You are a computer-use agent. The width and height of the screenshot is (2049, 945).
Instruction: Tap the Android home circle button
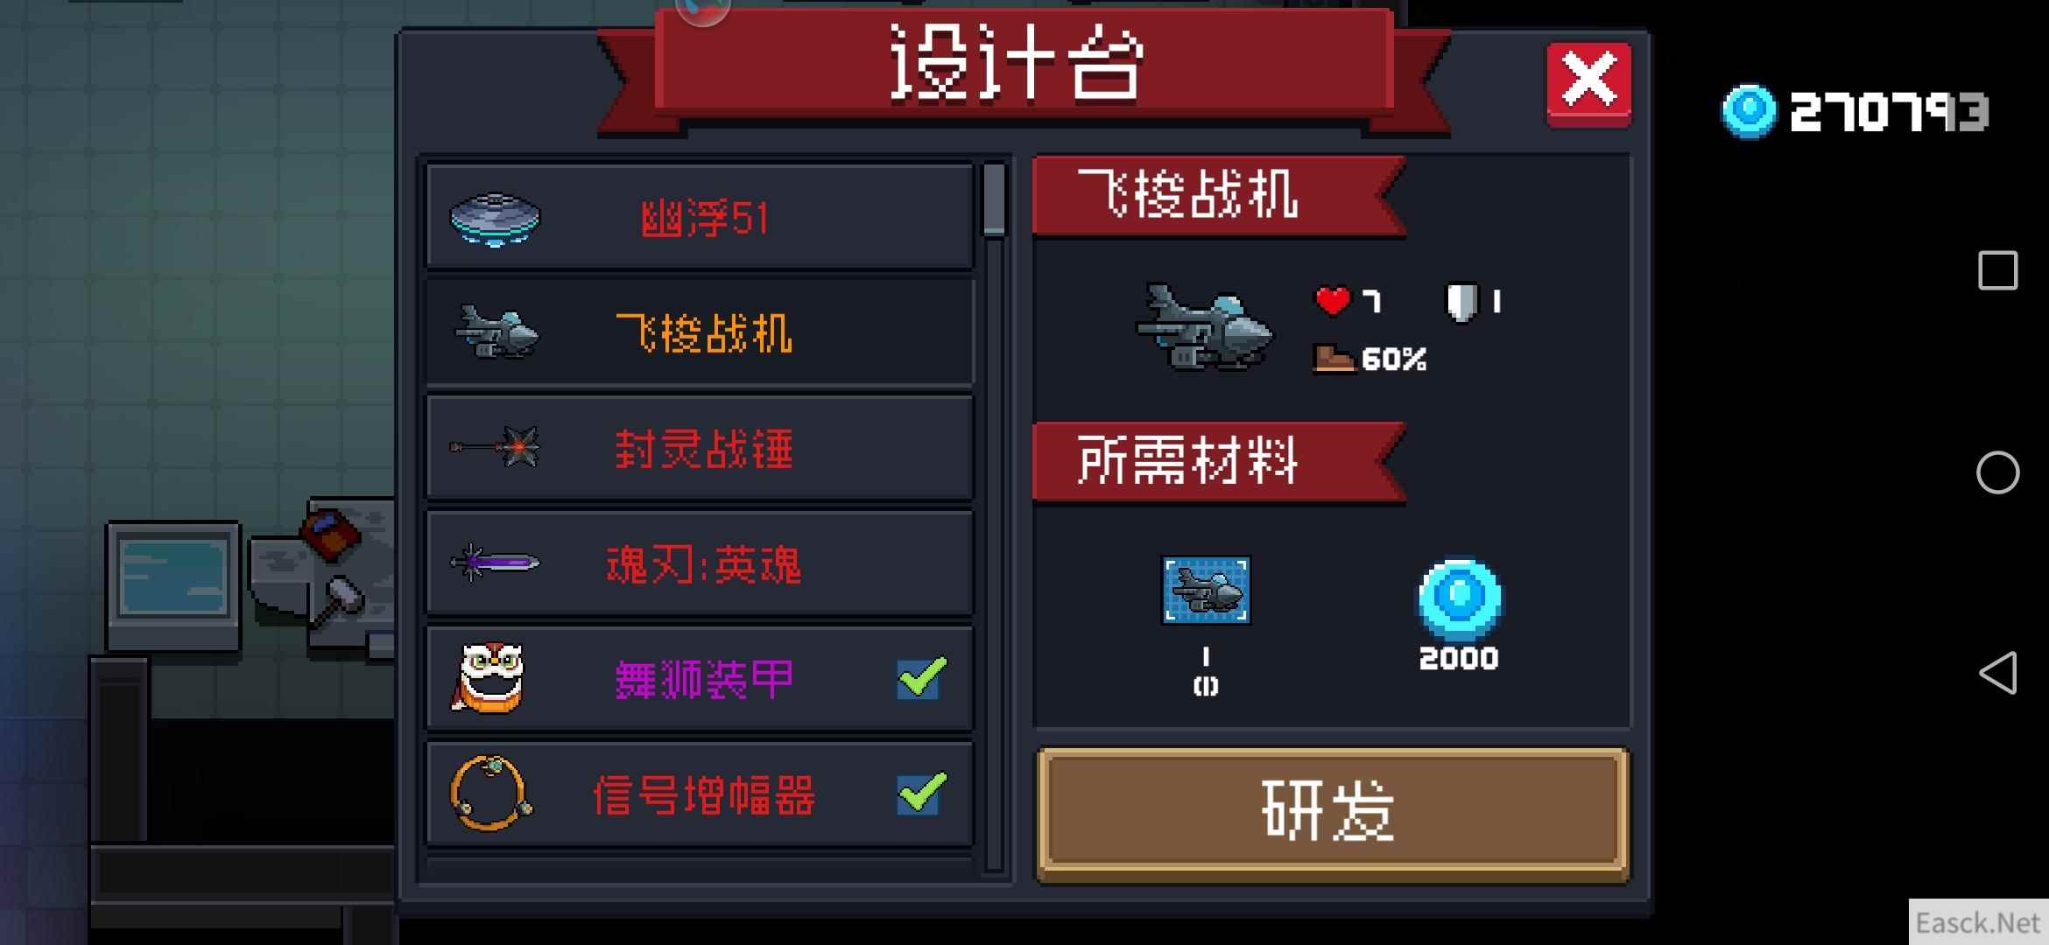point(1997,472)
